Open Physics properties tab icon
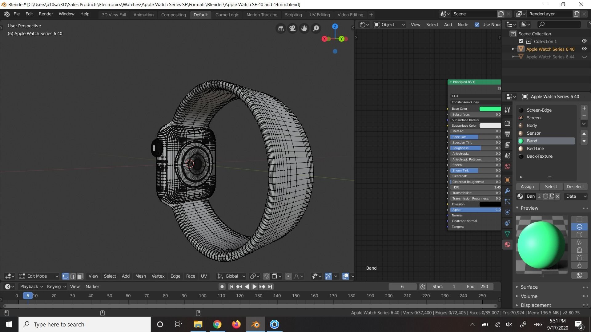This screenshot has width=591, height=332. [x=508, y=212]
